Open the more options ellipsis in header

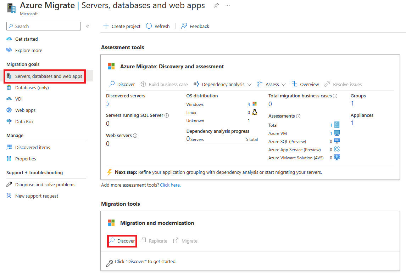[228, 5]
